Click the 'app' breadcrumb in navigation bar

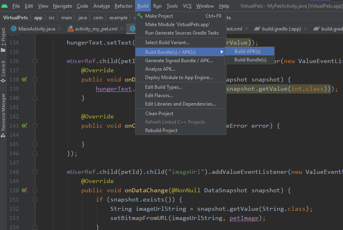coord(38,18)
